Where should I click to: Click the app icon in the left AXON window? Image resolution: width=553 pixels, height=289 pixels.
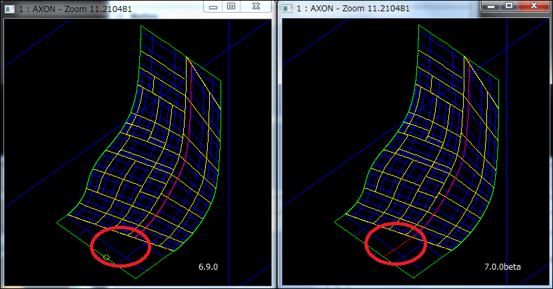click(9, 8)
